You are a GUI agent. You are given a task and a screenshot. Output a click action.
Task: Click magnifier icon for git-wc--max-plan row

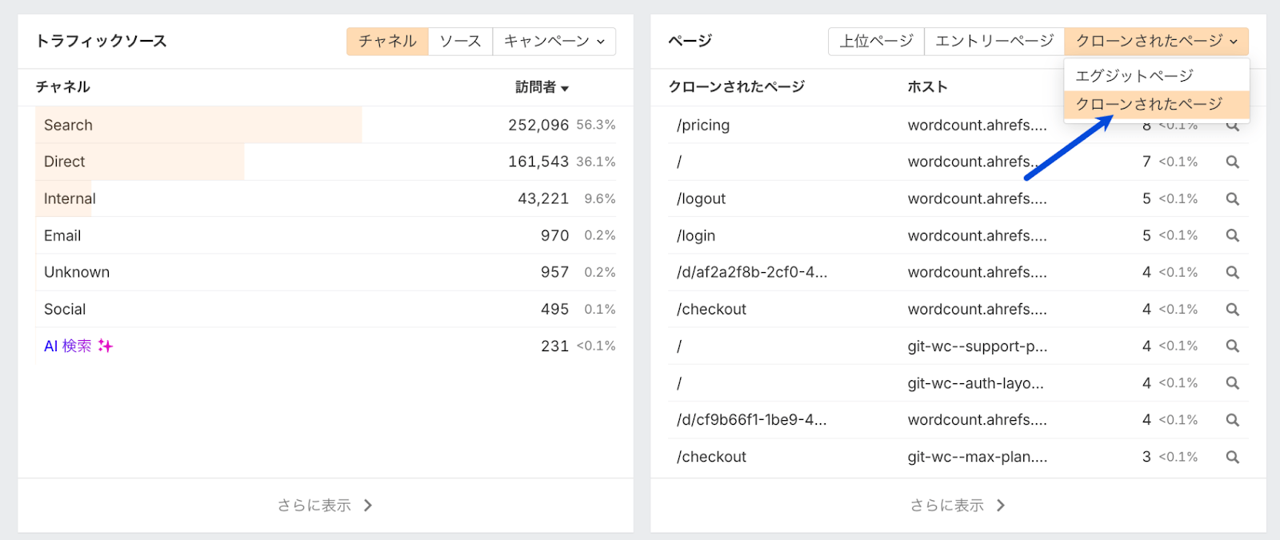click(x=1232, y=457)
